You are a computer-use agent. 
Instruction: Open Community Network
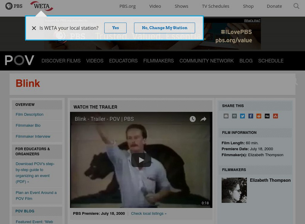207,61
